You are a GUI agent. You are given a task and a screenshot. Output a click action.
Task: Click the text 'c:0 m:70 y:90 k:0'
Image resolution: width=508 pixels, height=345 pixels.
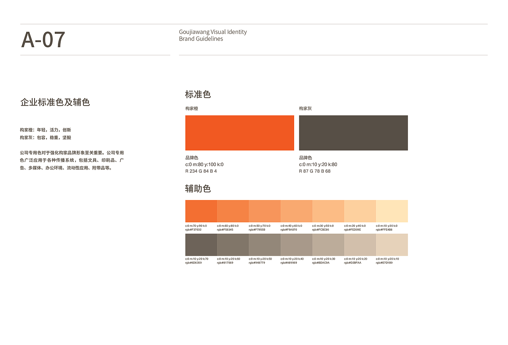point(196,226)
